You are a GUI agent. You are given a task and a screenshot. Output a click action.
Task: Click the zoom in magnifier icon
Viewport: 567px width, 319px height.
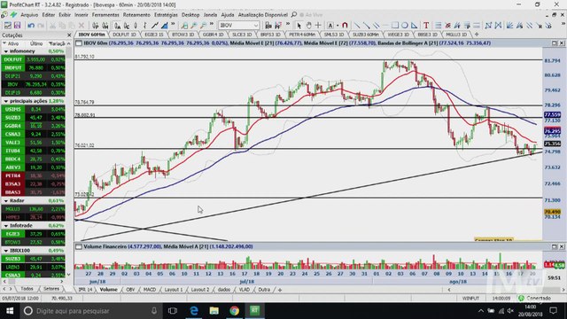194,26
